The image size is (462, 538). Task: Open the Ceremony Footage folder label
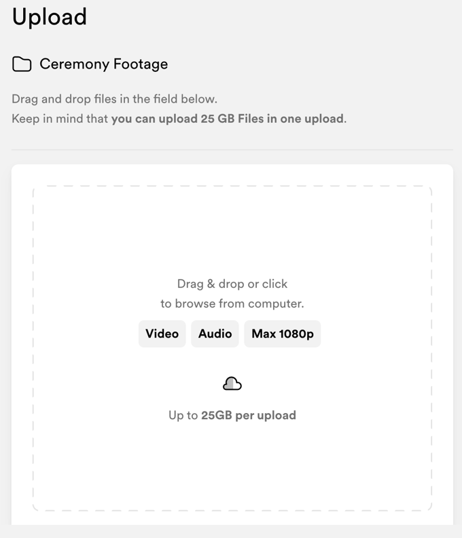[103, 65]
